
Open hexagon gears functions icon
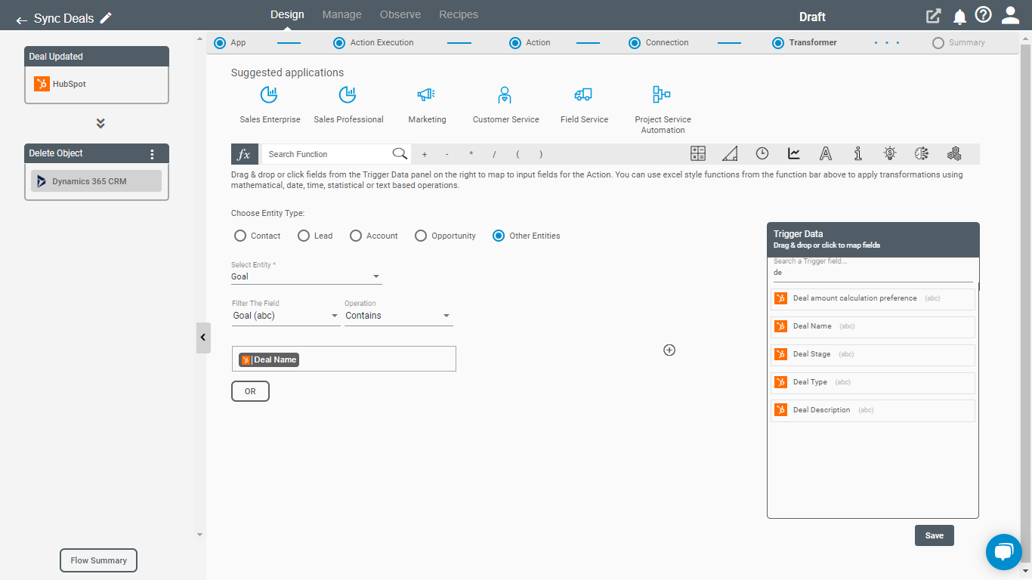point(954,153)
